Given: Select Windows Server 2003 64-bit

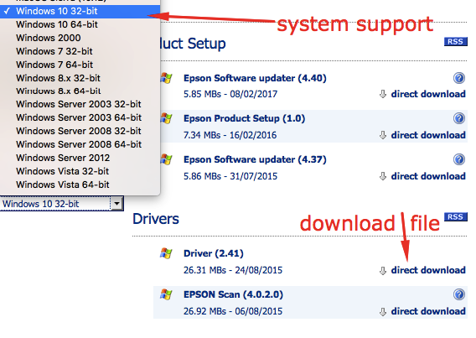Looking at the screenshot, I should point(80,117).
